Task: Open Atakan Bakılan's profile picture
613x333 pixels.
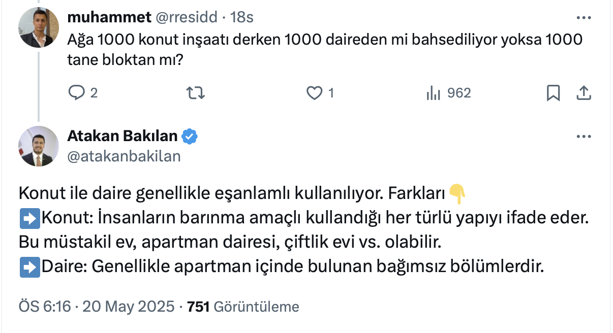Action: point(39,146)
